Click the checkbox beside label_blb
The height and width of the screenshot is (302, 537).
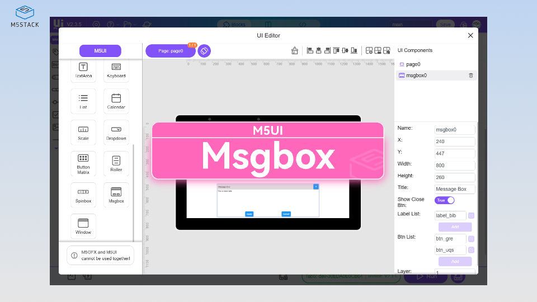pyautogui.click(x=471, y=216)
